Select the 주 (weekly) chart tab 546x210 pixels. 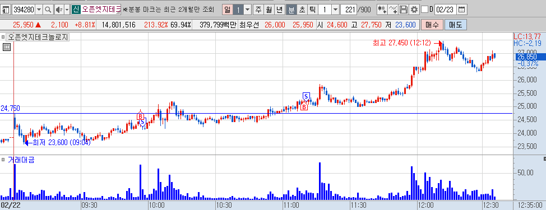point(258,10)
